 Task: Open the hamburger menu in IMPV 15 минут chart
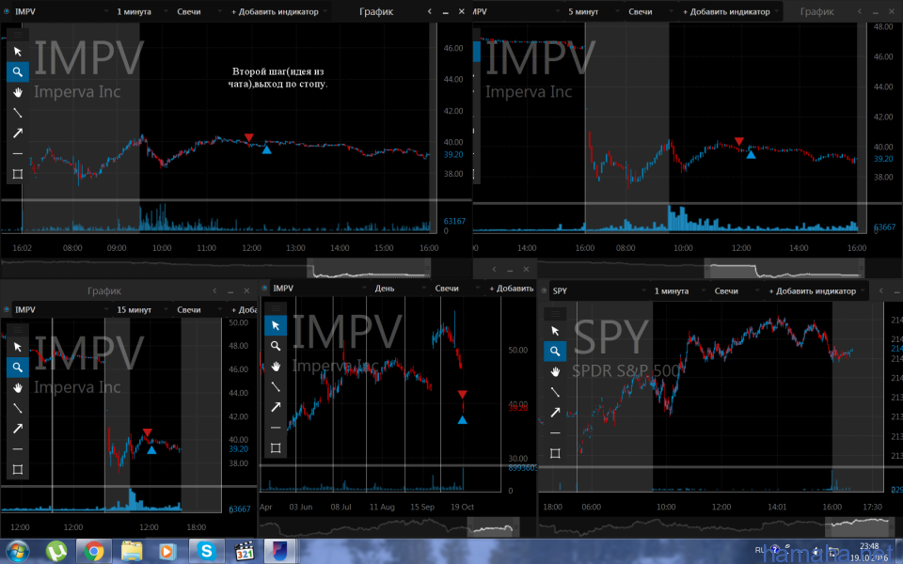(x=18, y=330)
